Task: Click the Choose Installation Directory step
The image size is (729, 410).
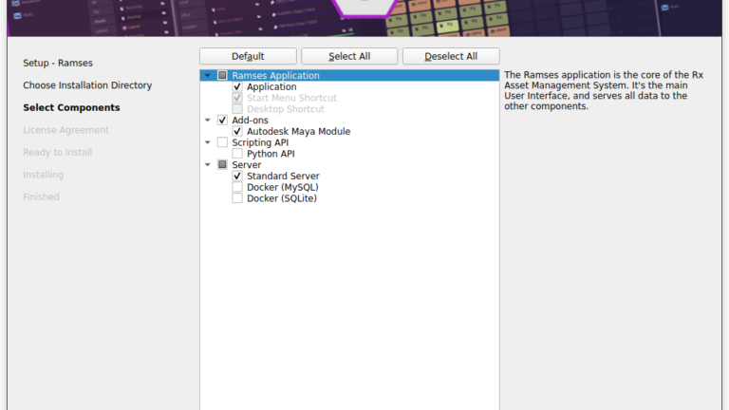Action: tap(87, 85)
